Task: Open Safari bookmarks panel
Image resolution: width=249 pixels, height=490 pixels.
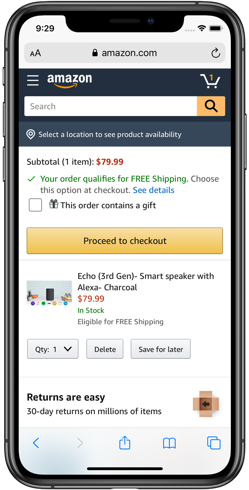Action: tap(169, 443)
